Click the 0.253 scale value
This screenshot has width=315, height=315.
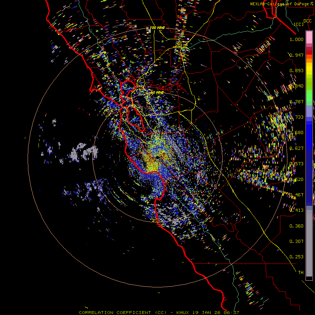[x=296, y=257]
